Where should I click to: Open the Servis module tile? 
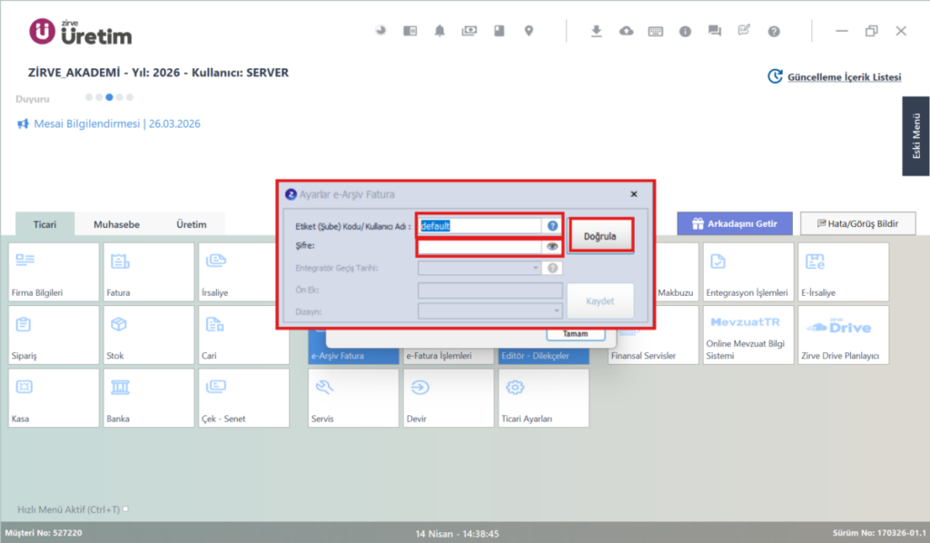click(x=353, y=398)
